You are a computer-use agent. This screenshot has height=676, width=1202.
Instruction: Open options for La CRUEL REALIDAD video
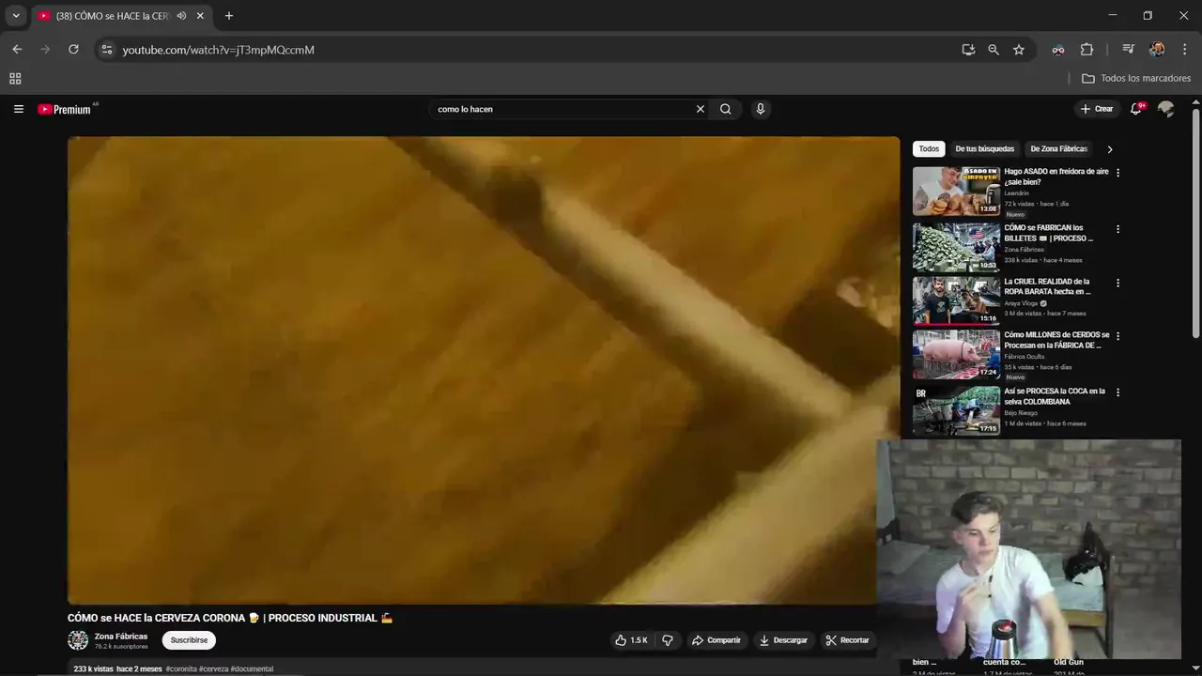point(1117,283)
